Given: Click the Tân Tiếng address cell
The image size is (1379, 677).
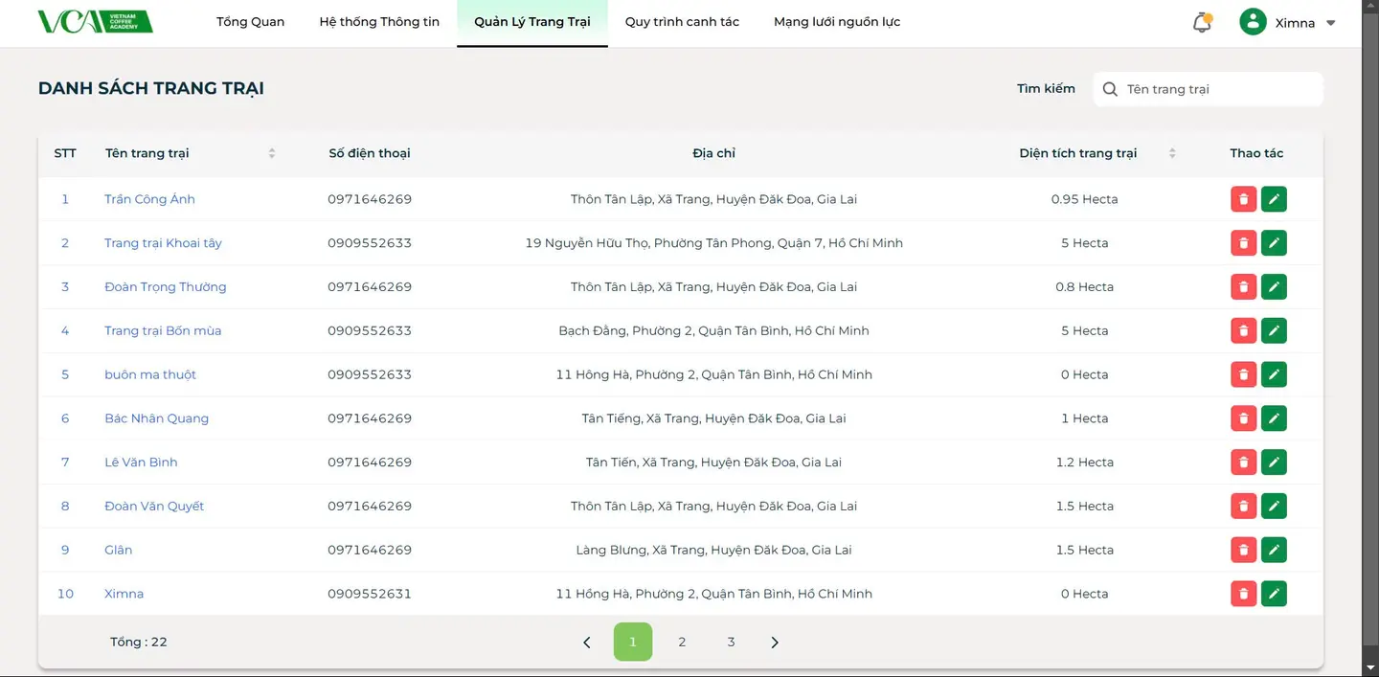Looking at the screenshot, I should [714, 418].
